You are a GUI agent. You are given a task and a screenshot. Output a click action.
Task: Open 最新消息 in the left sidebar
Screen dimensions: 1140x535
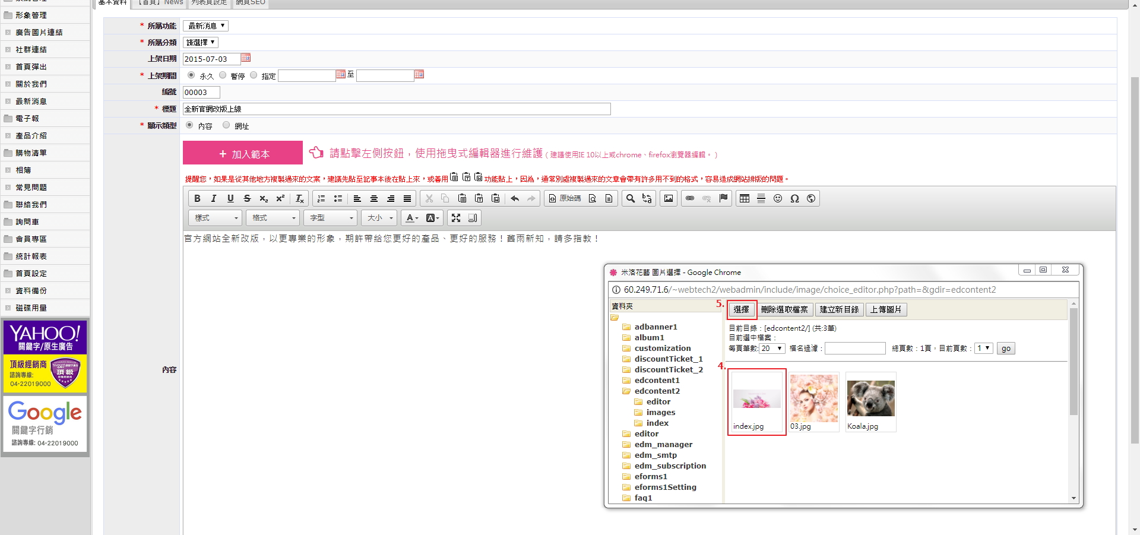pos(31,101)
